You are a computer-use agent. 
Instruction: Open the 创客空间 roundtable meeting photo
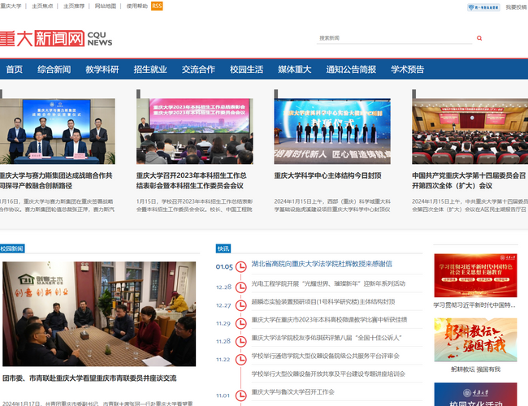[99, 313]
